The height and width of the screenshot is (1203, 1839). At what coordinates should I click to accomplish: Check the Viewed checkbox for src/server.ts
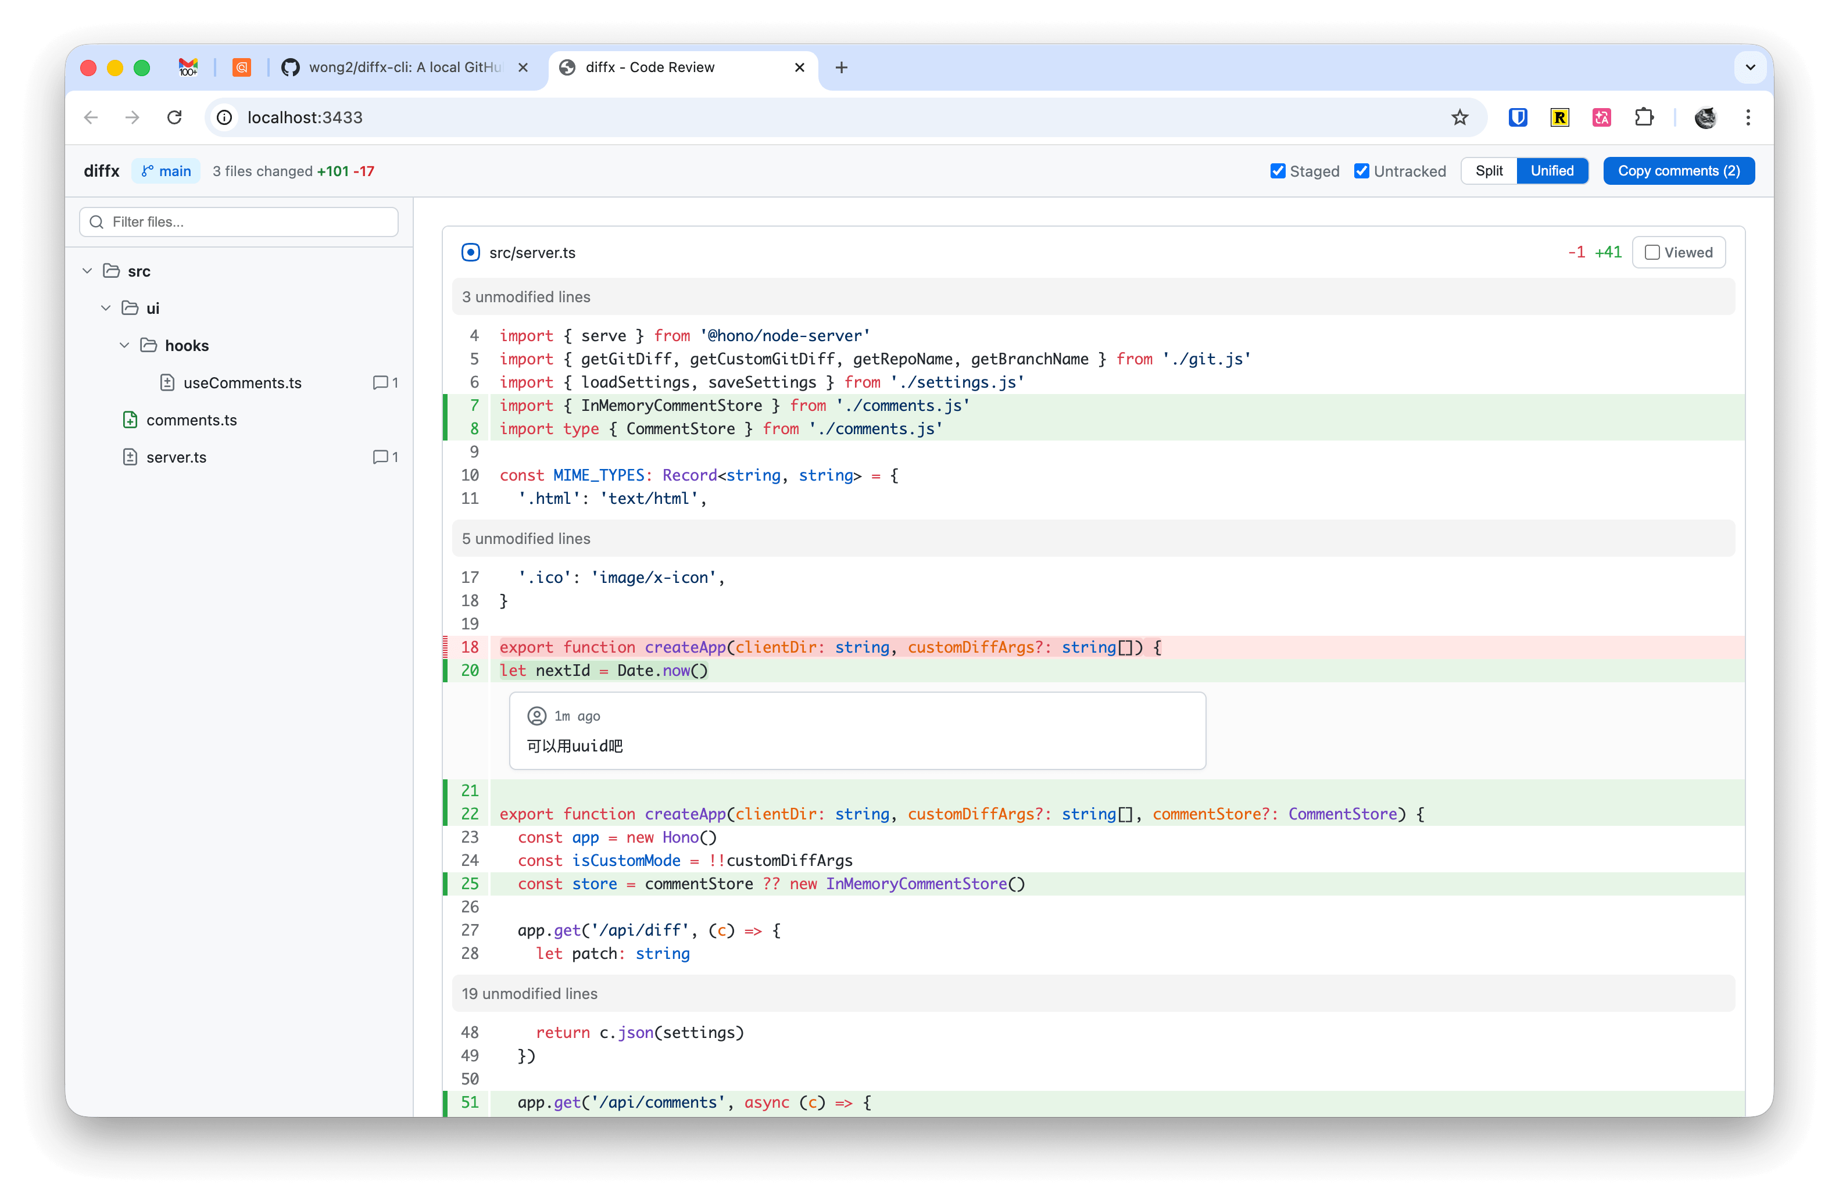[x=1653, y=252]
